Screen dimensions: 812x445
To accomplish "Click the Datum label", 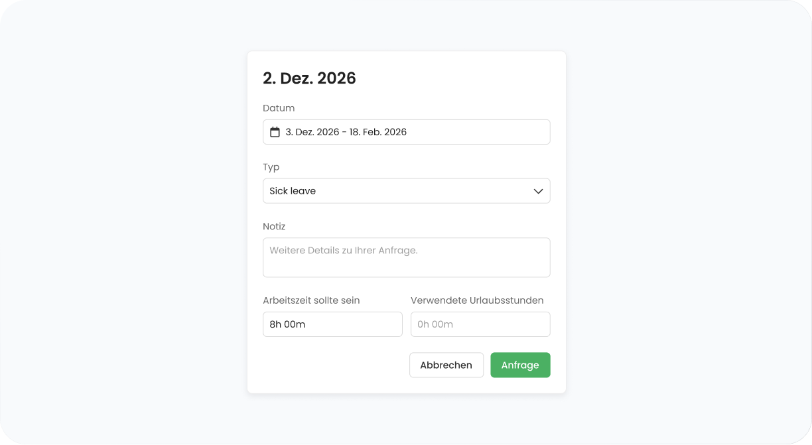I will 279,108.
